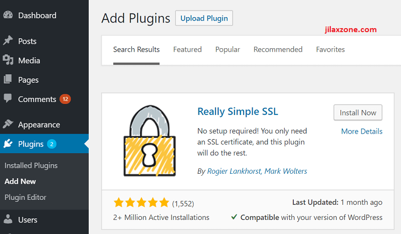Open the Appearance menu item
Image resolution: width=401 pixels, height=234 pixels.
(x=44, y=125)
